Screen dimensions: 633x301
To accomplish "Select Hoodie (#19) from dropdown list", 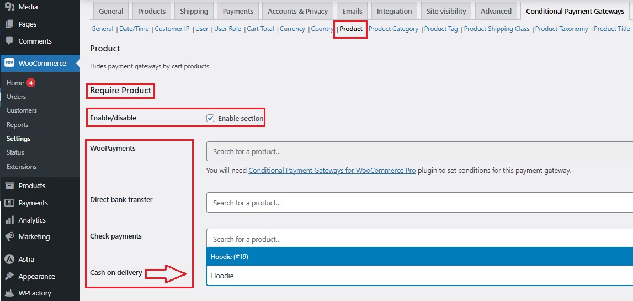I will 419,257.
